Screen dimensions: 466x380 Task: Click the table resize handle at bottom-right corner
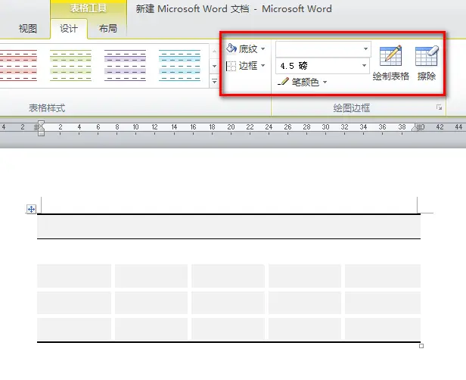tap(421, 346)
